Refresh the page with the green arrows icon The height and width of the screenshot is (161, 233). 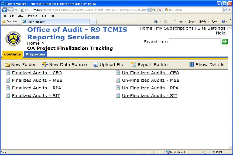(154, 10)
